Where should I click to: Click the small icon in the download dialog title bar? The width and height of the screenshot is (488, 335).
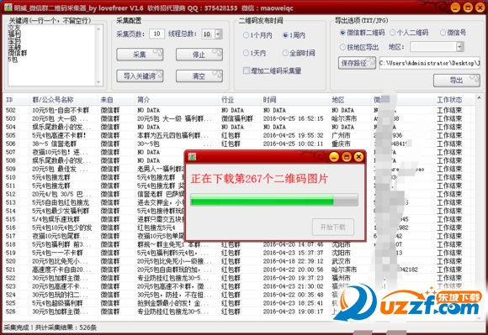pos(192,157)
